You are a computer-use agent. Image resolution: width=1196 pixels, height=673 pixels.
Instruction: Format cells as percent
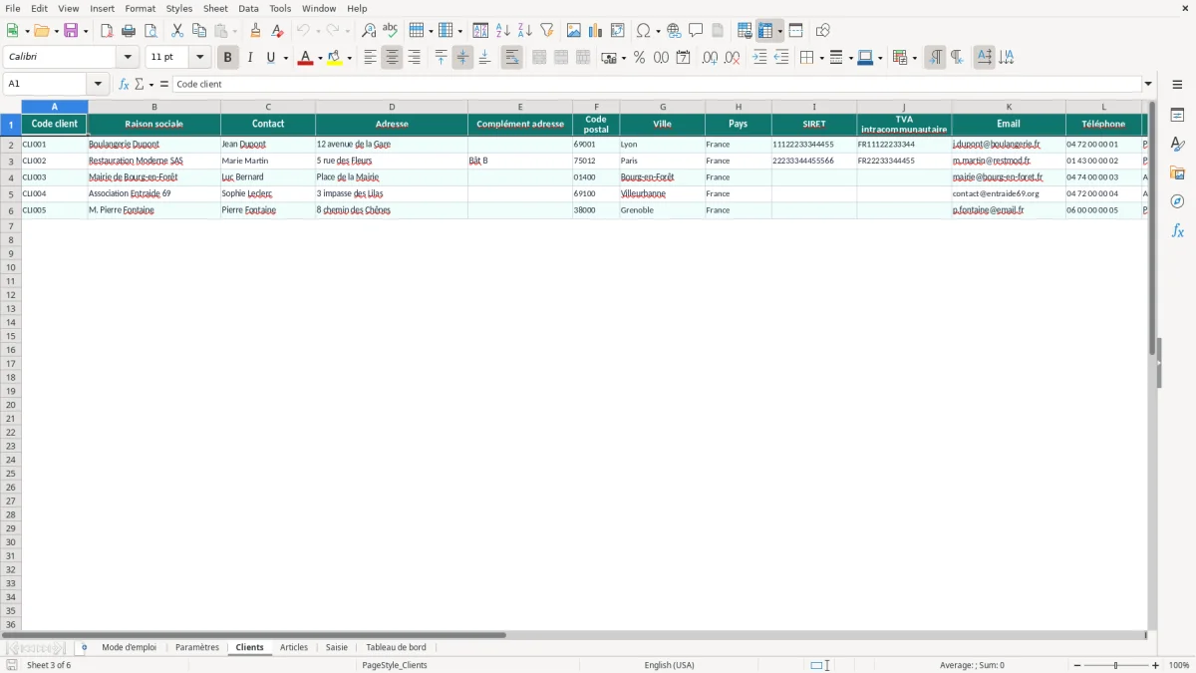639,58
